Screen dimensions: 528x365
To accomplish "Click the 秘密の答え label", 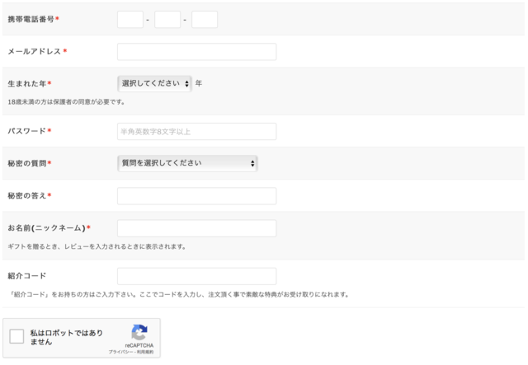I will click(27, 196).
